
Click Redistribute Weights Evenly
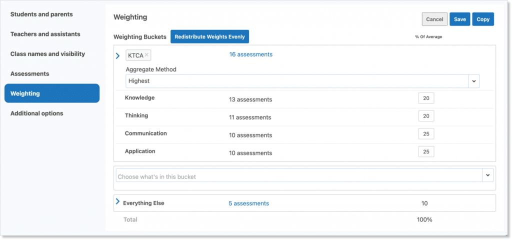coord(209,37)
